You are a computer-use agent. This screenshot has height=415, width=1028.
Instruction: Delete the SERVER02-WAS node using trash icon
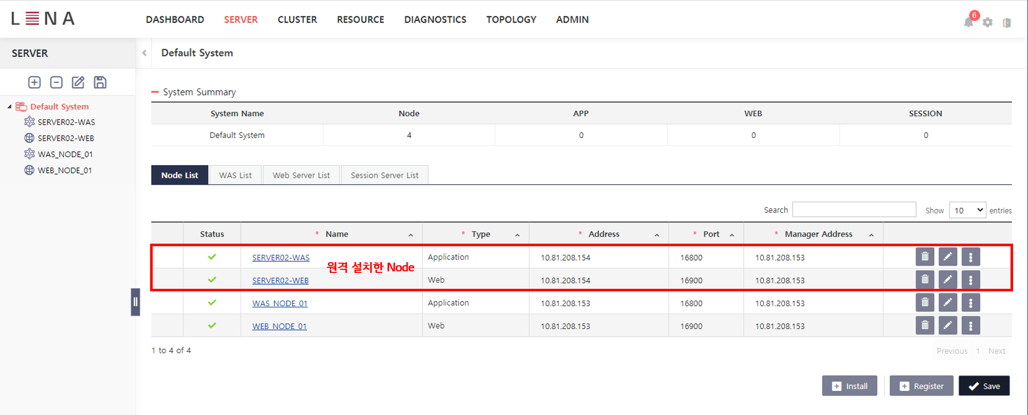[925, 257]
